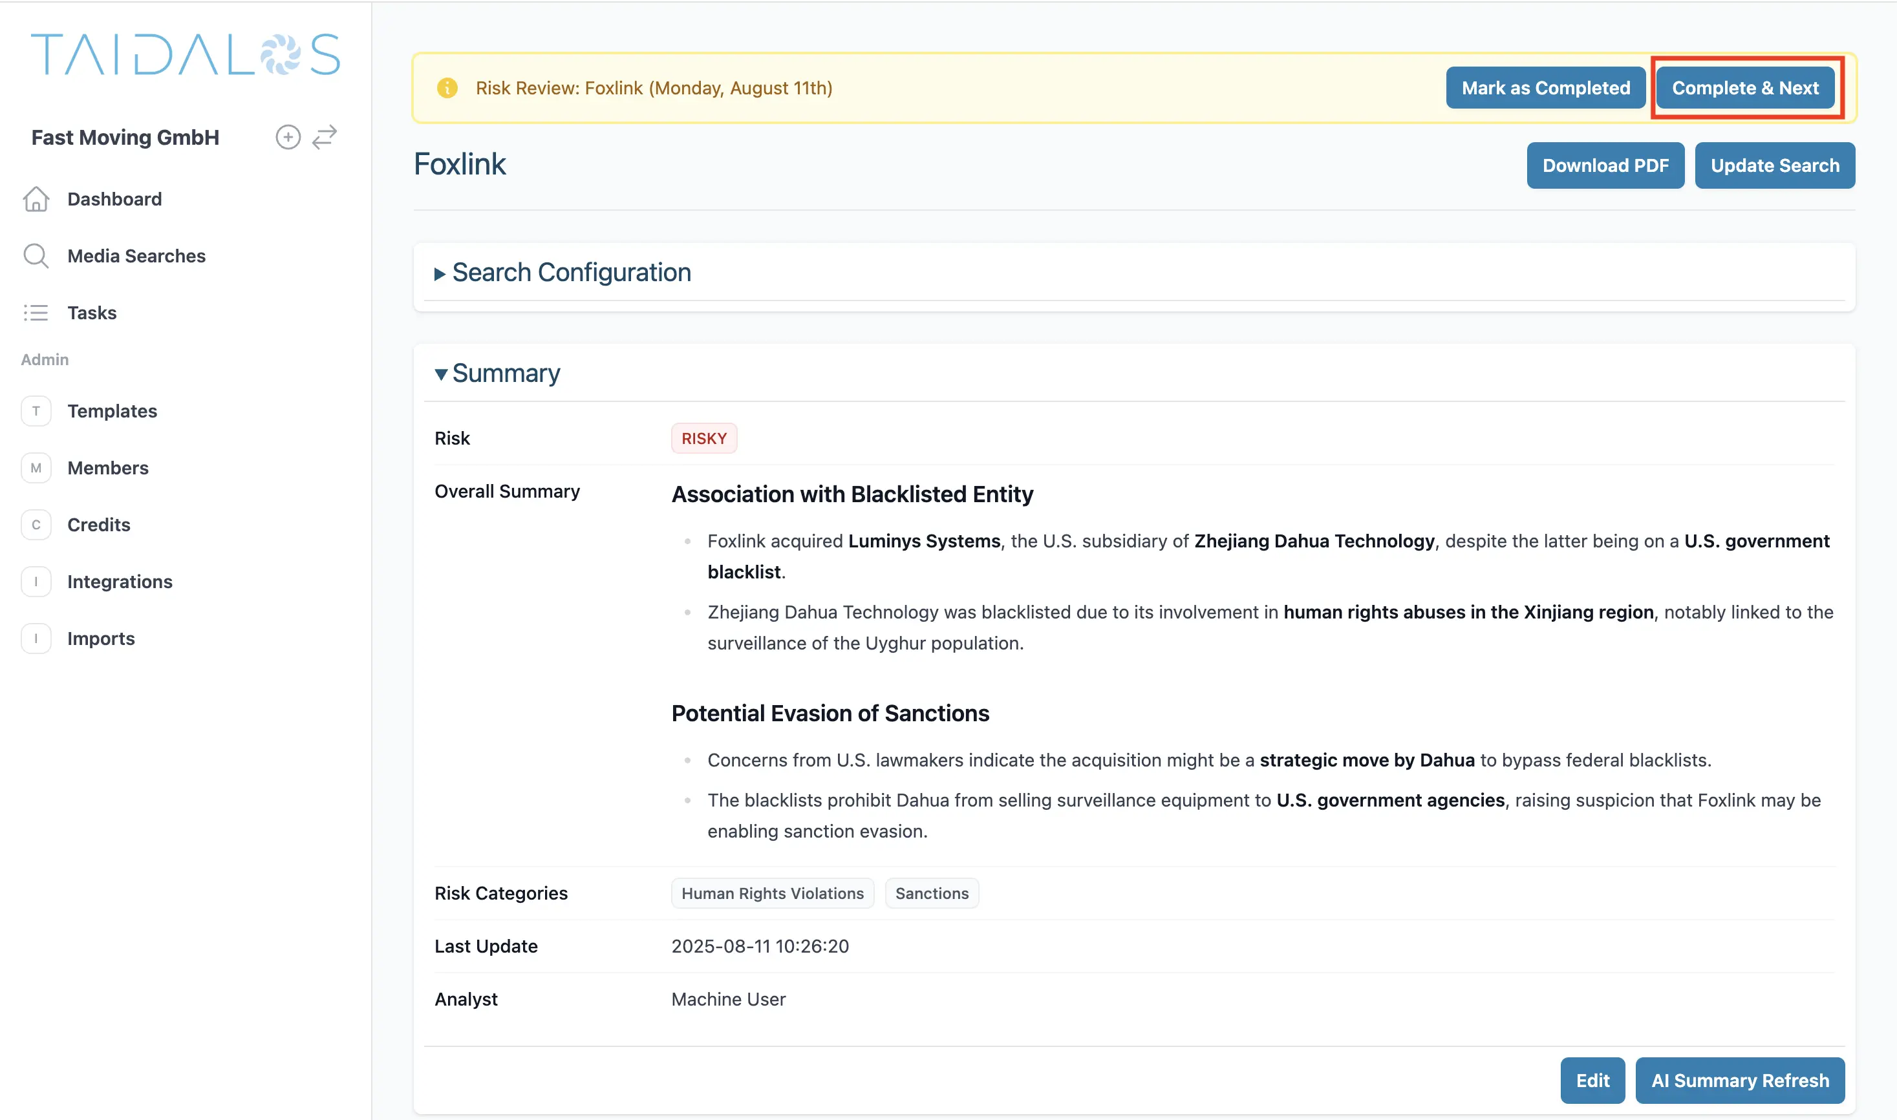1897x1120 pixels.
Task: Click the add organization plus icon
Action: click(288, 138)
